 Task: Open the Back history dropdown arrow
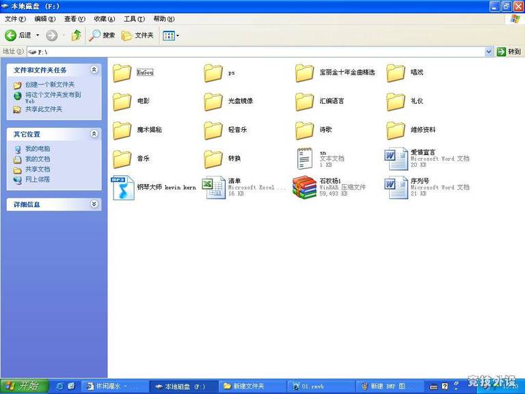[x=38, y=35]
